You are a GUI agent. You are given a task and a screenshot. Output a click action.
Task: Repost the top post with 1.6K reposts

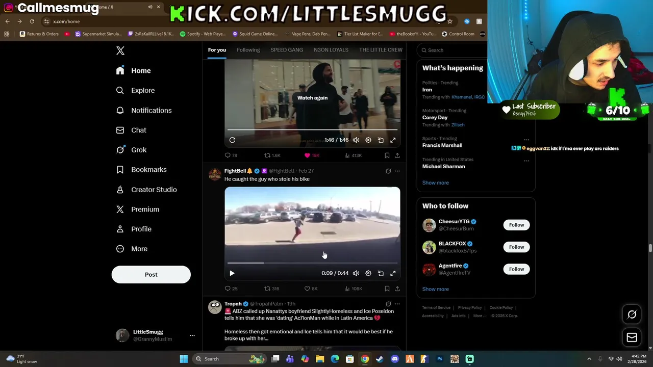pos(272,155)
